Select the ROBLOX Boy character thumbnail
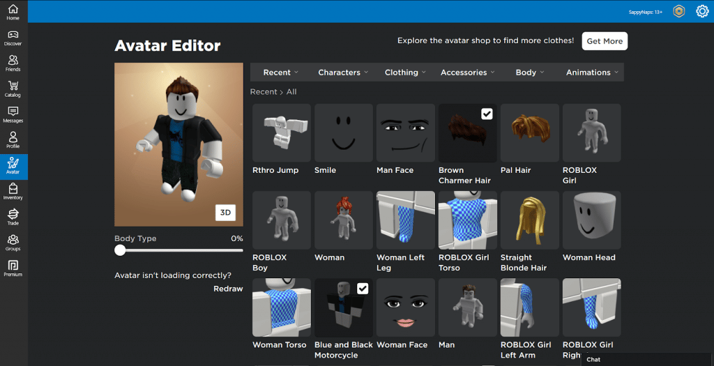Viewport: 714px width, 366px height. 282,220
